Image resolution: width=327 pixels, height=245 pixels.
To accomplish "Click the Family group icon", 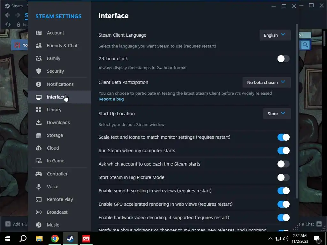I will click(x=39, y=58).
